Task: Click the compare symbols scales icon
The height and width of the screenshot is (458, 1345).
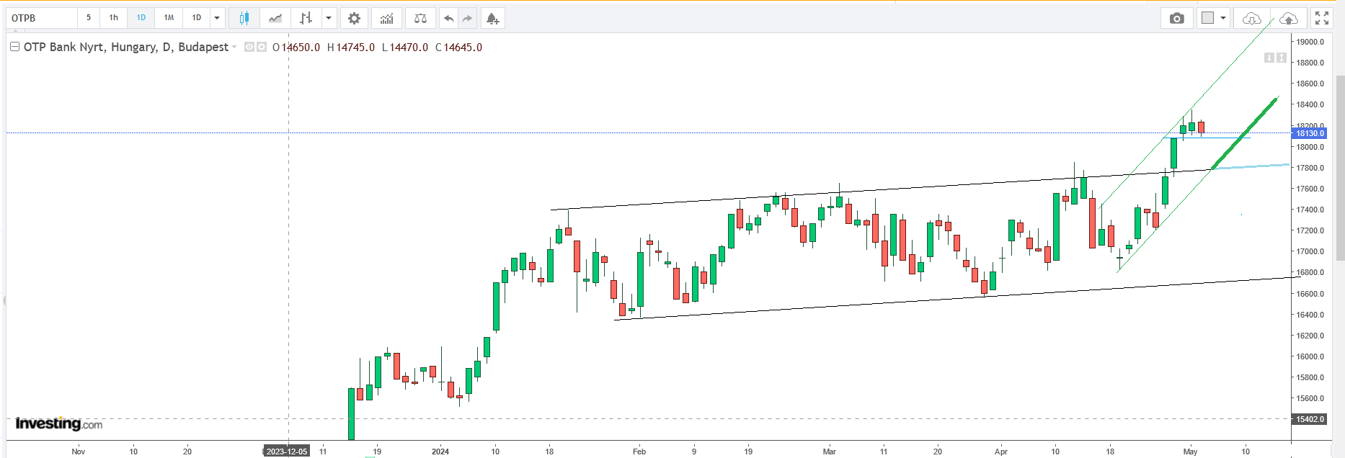Action: point(420,18)
